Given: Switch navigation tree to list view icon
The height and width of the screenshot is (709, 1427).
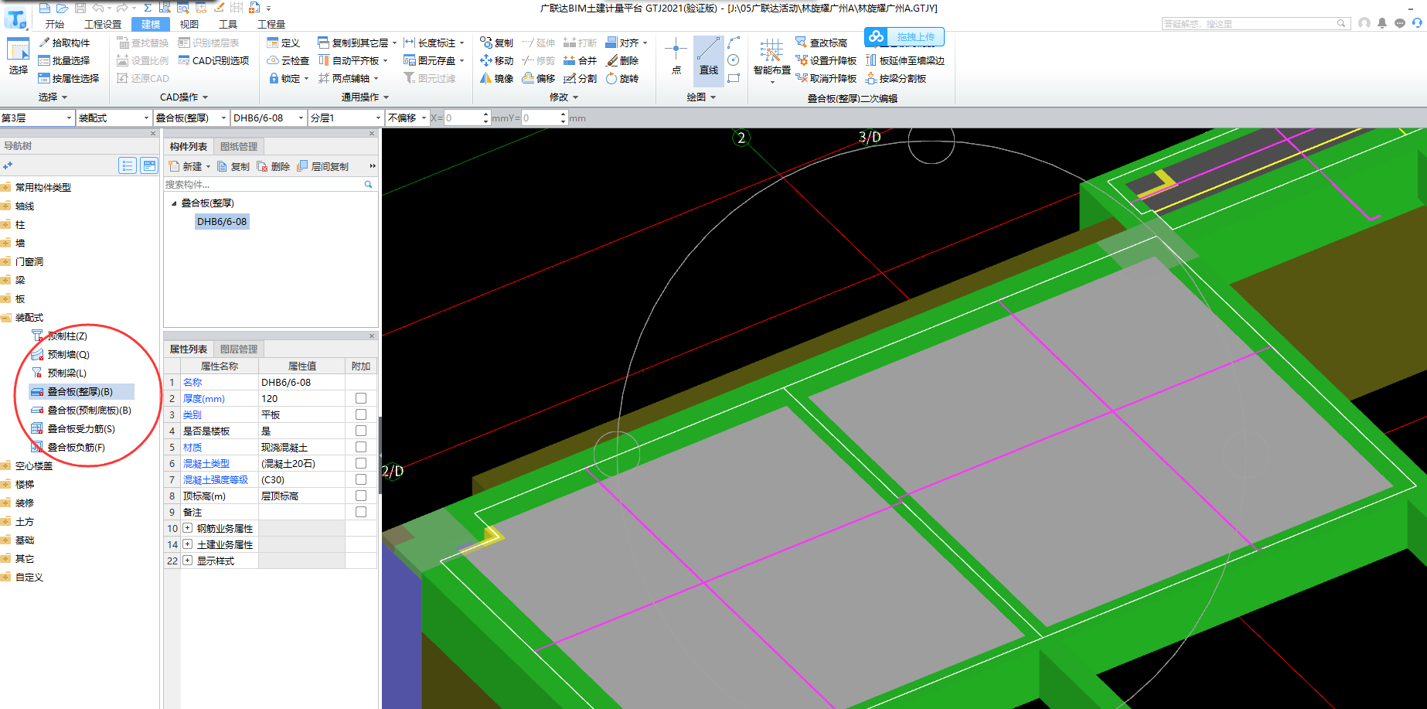Looking at the screenshot, I should [x=128, y=165].
